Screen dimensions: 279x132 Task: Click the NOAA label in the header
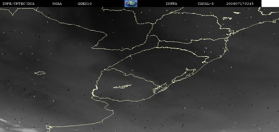pyautogui.click(x=57, y=4)
